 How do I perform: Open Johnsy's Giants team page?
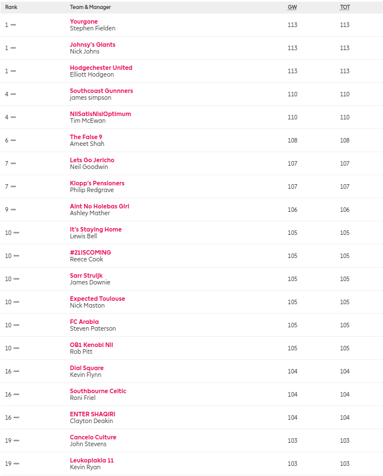coord(93,45)
